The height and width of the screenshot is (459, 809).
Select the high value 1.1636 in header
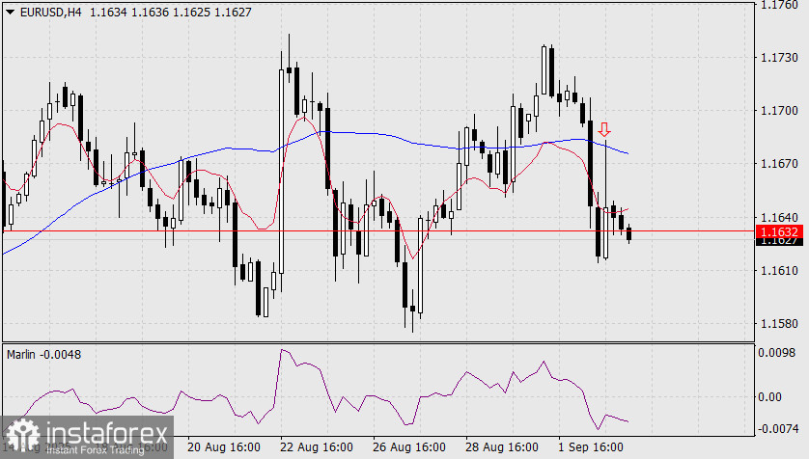[x=150, y=13]
